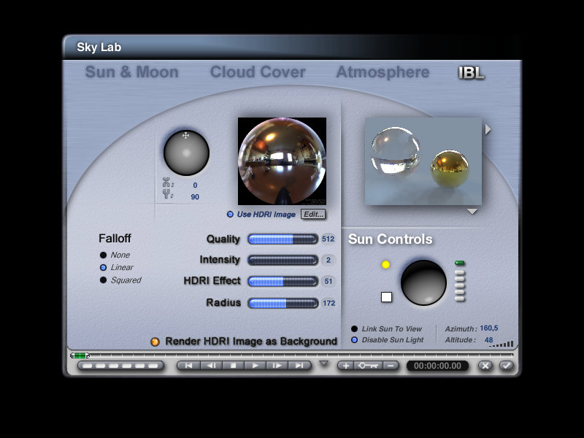The height and width of the screenshot is (438, 584).
Task: Click the HDRI probe image thumbnail
Action: point(283,161)
